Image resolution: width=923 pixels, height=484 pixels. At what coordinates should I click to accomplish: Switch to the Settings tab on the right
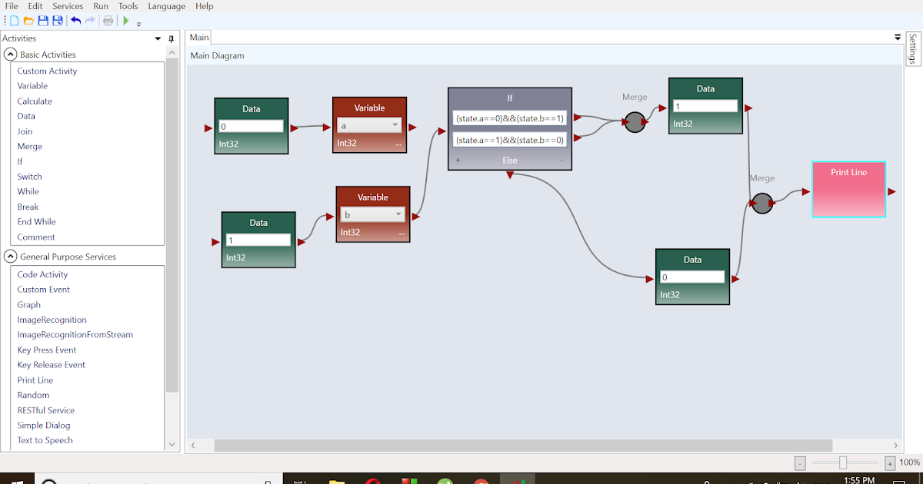click(x=914, y=48)
